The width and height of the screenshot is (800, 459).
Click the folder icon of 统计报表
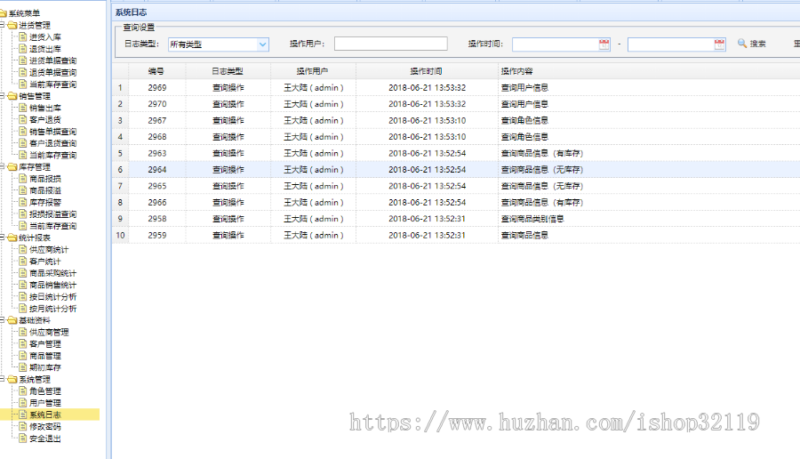pos(12,238)
